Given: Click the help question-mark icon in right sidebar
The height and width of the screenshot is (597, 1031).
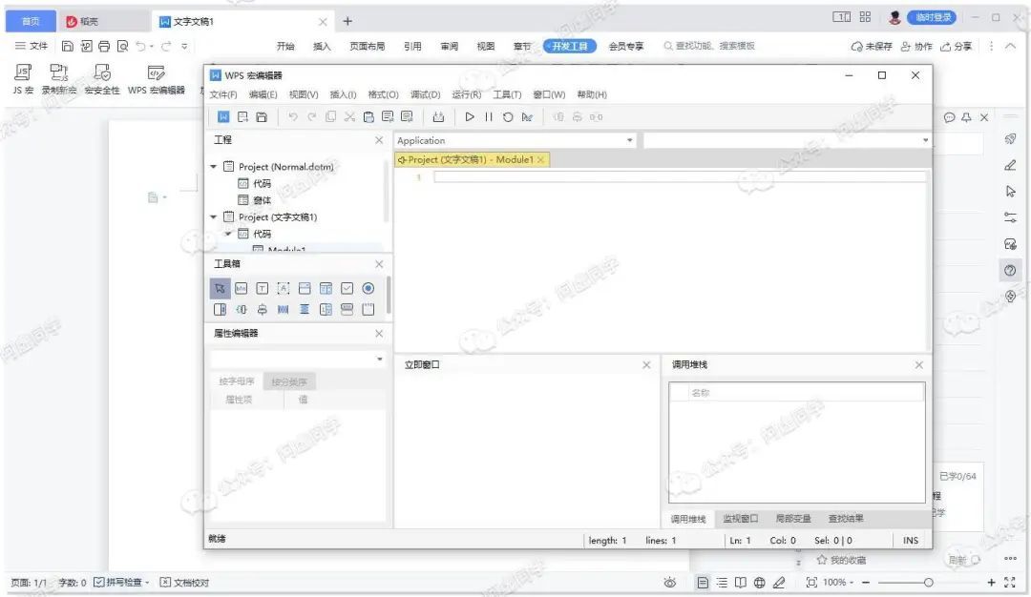Looking at the screenshot, I should 1010,271.
